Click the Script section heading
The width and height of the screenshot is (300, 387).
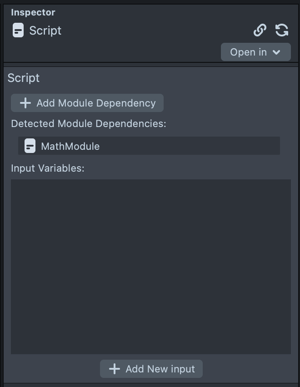pos(24,78)
